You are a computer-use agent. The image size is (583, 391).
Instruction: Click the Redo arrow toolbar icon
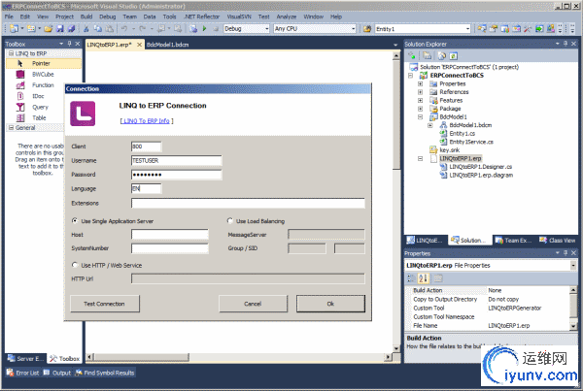(143, 28)
